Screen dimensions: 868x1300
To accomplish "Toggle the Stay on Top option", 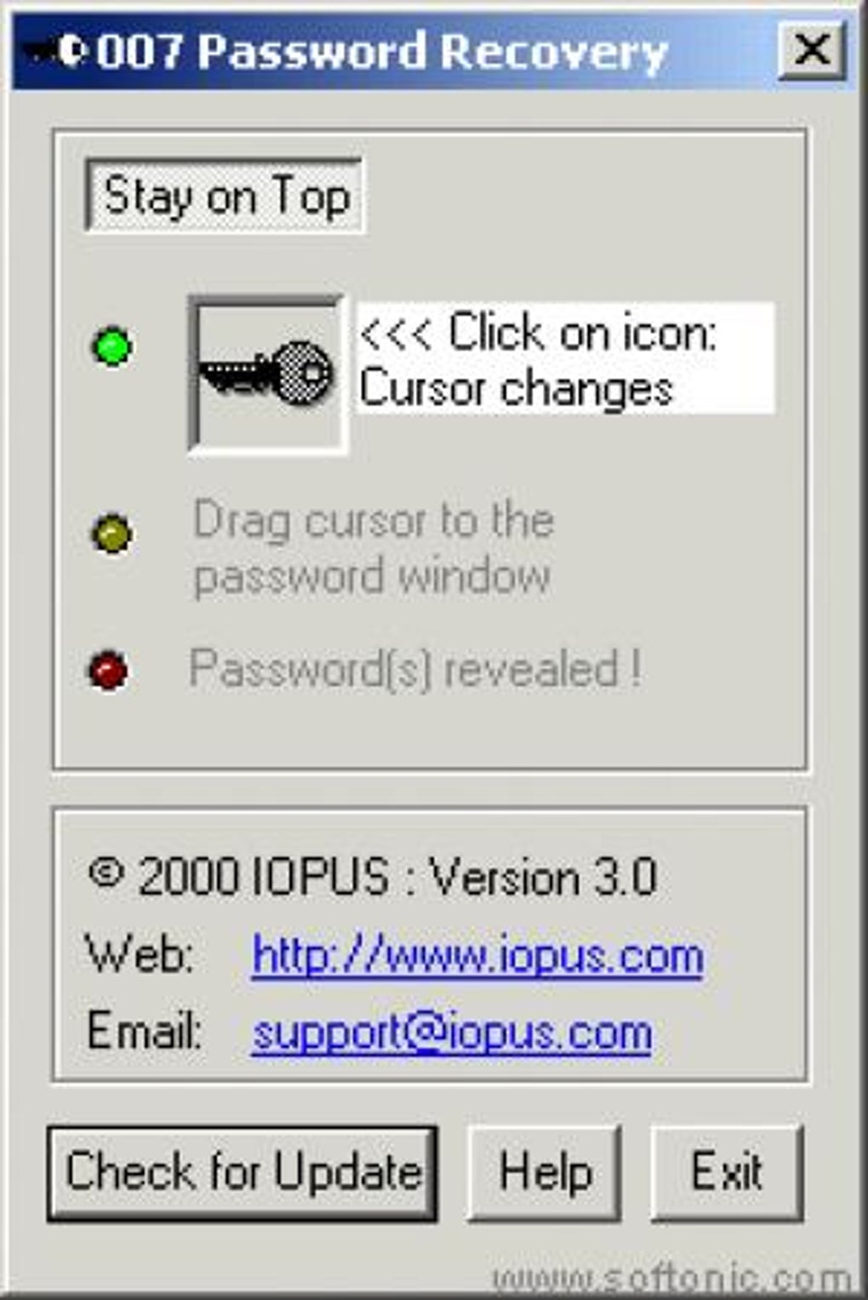I will [225, 196].
